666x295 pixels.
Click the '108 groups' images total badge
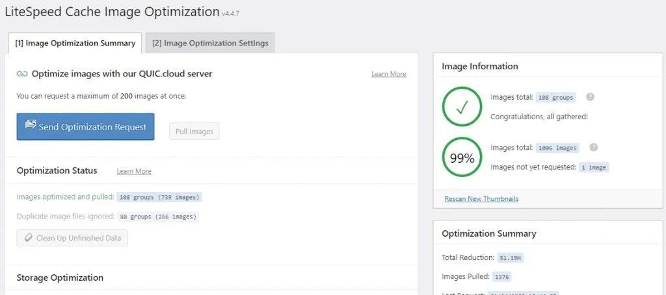click(x=555, y=97)
